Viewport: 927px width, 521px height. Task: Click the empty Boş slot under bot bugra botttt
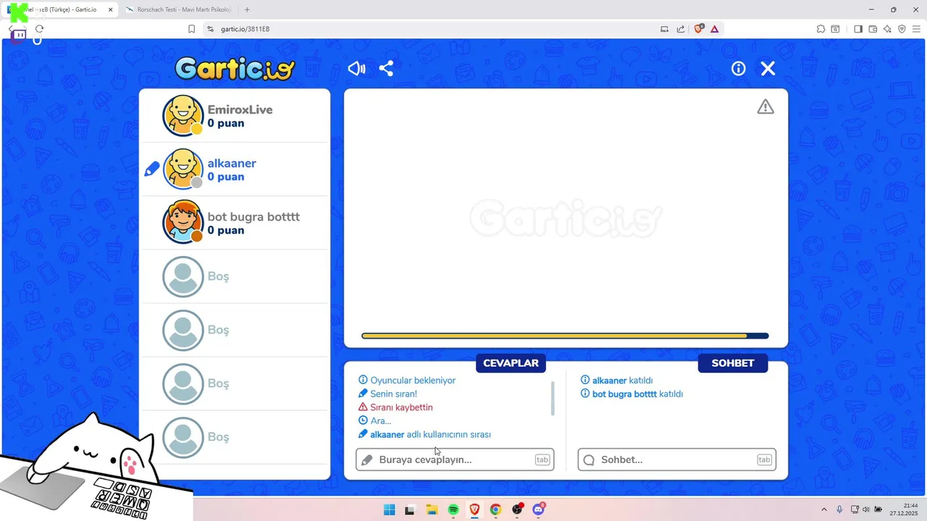pyautogui.click(x=235, y=276)
